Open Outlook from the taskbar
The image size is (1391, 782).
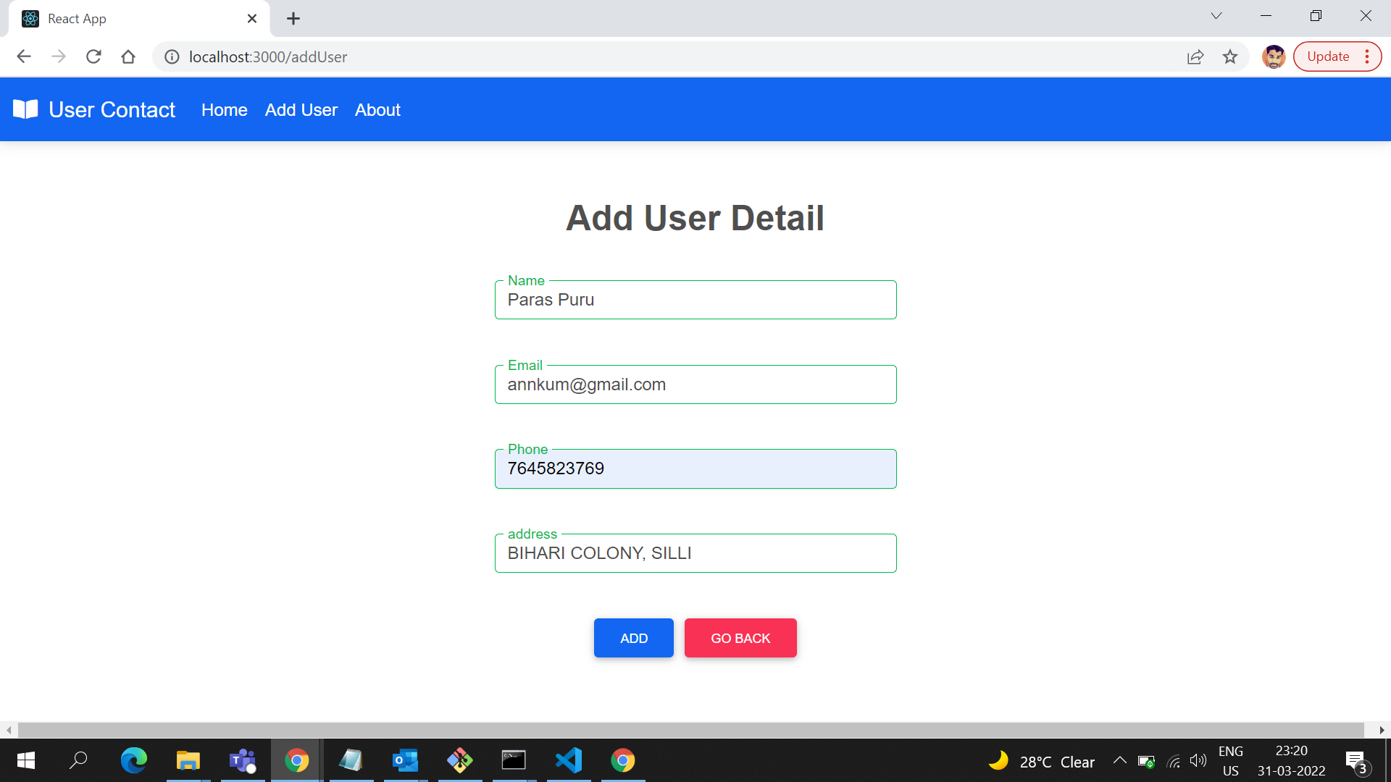[406, 760]
